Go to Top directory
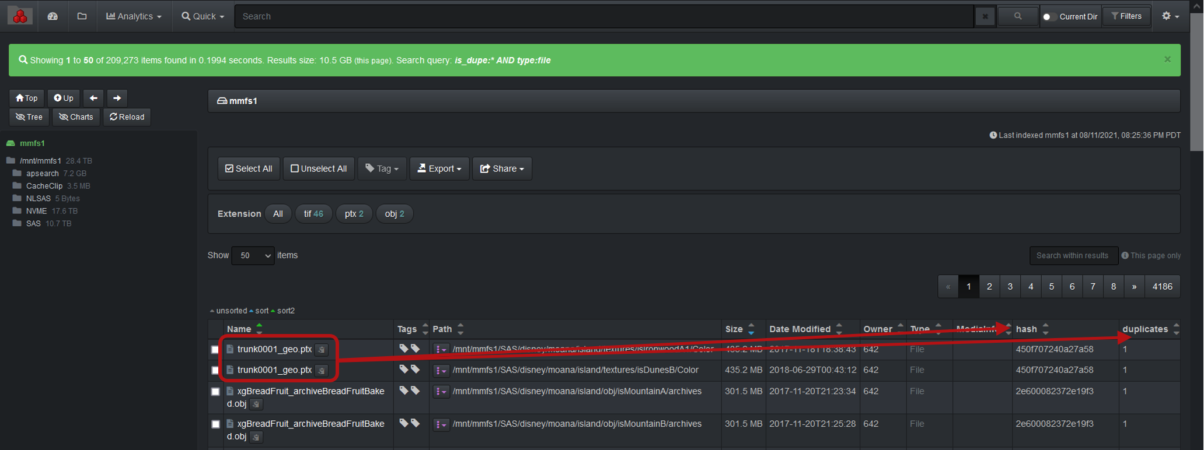Viewport: 1204px width, 450px height. 26,98
